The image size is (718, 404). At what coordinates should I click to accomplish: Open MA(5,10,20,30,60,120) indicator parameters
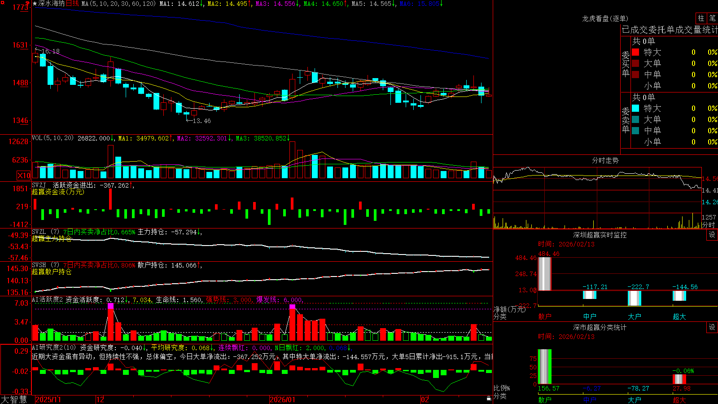(x=119, y=4)
